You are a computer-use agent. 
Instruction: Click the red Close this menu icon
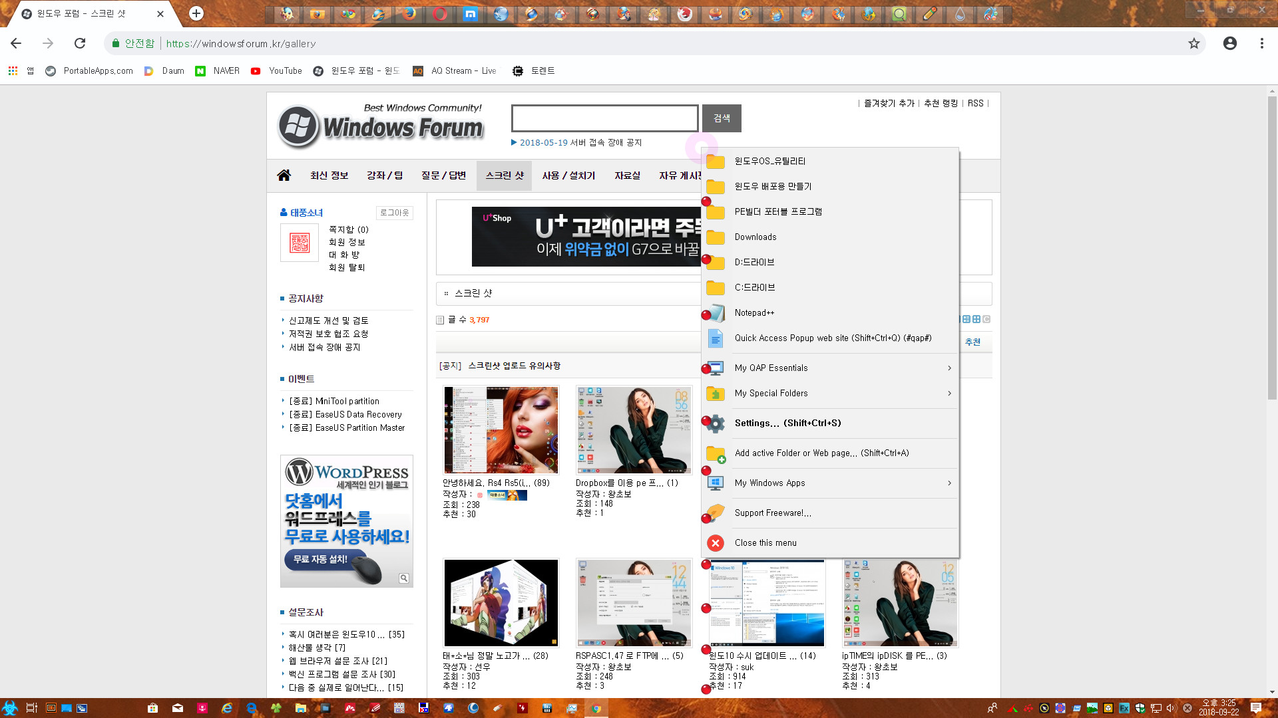(x=716, y=543)
